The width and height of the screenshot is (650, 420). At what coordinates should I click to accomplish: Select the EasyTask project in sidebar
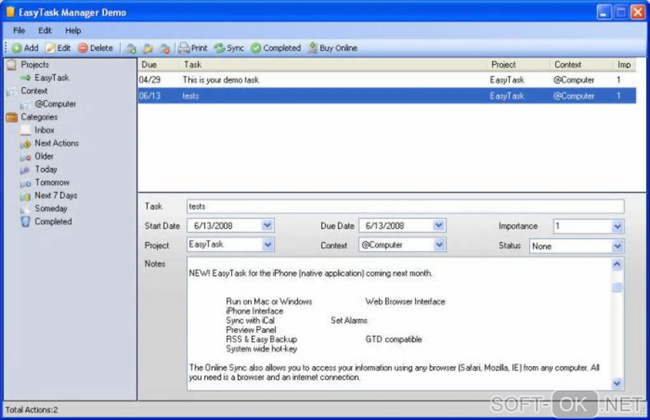pyautogui.click(x=52, y=78)
